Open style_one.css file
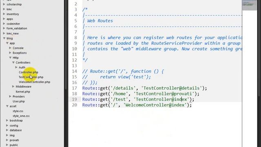The height and width of the screenshot is (147, 261). pos(21,116)
